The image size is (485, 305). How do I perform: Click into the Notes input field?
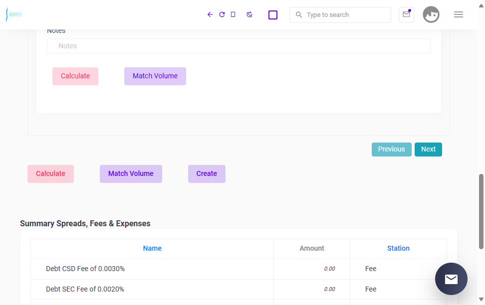(239, 46)
